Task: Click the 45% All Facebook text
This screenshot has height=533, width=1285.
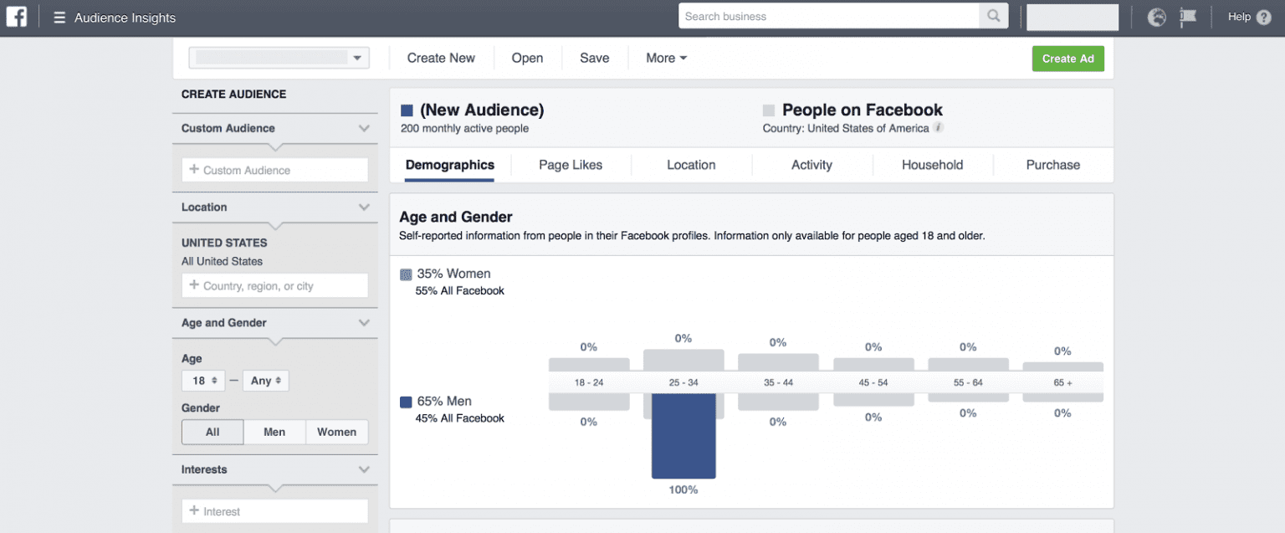Action: (x=460, y=418)
